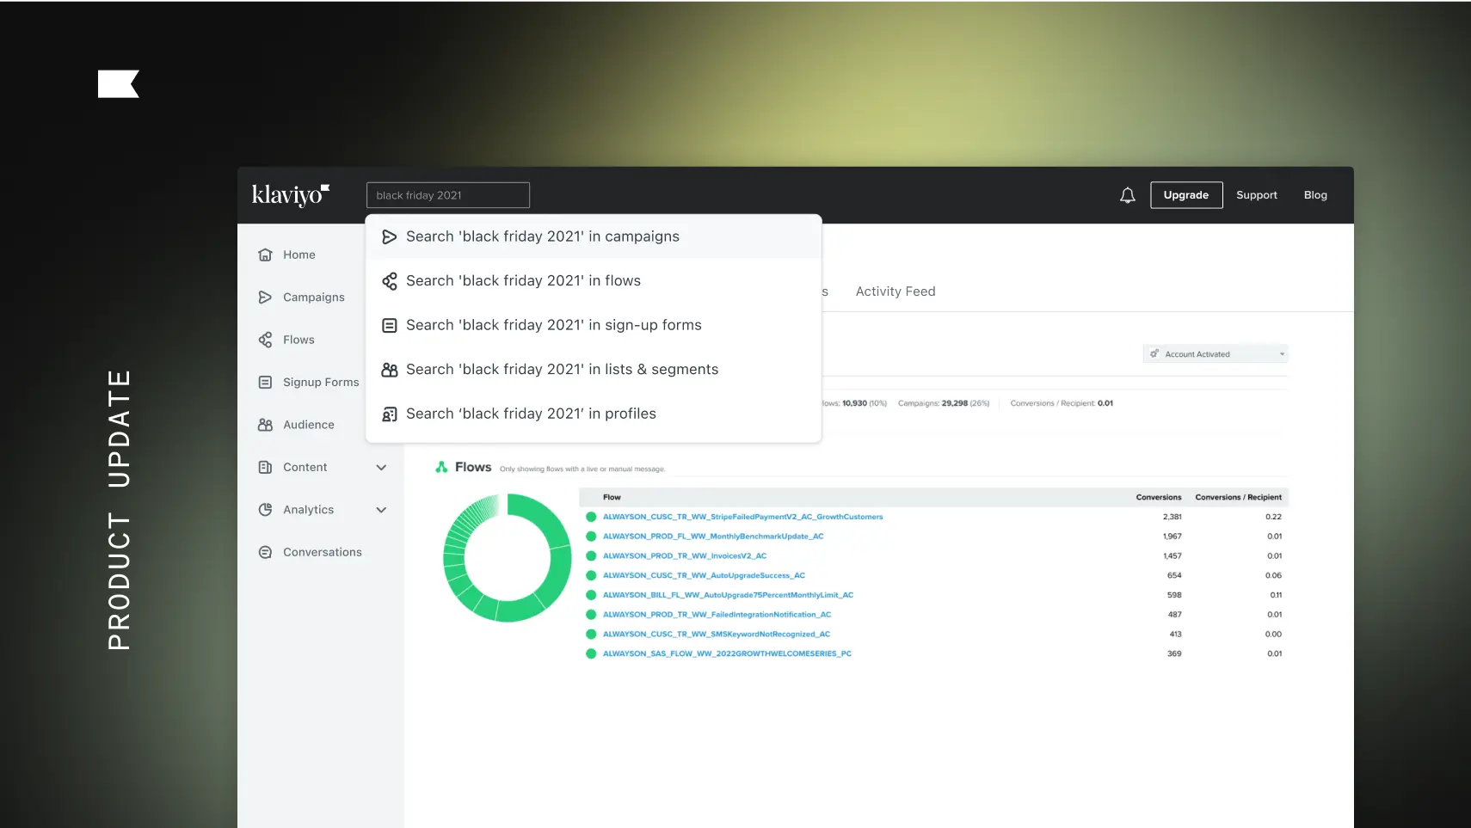Open the Account Activated dropdown
Image resolution: width=1471 pixels, height=828 pixels.
click(x=1215, y=353)
